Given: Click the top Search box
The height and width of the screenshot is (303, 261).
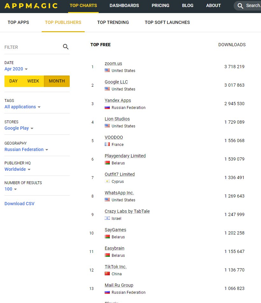Looking at the screenshot, I should coord(248,6).
